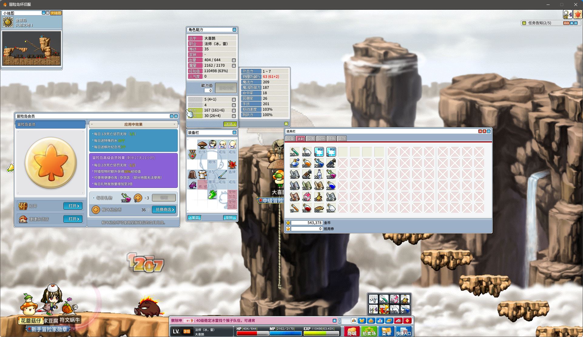Image resolution: width=583 pixels, height=337 pixels.
Task: Select pink milk carton with count 40
Action: 306,197
